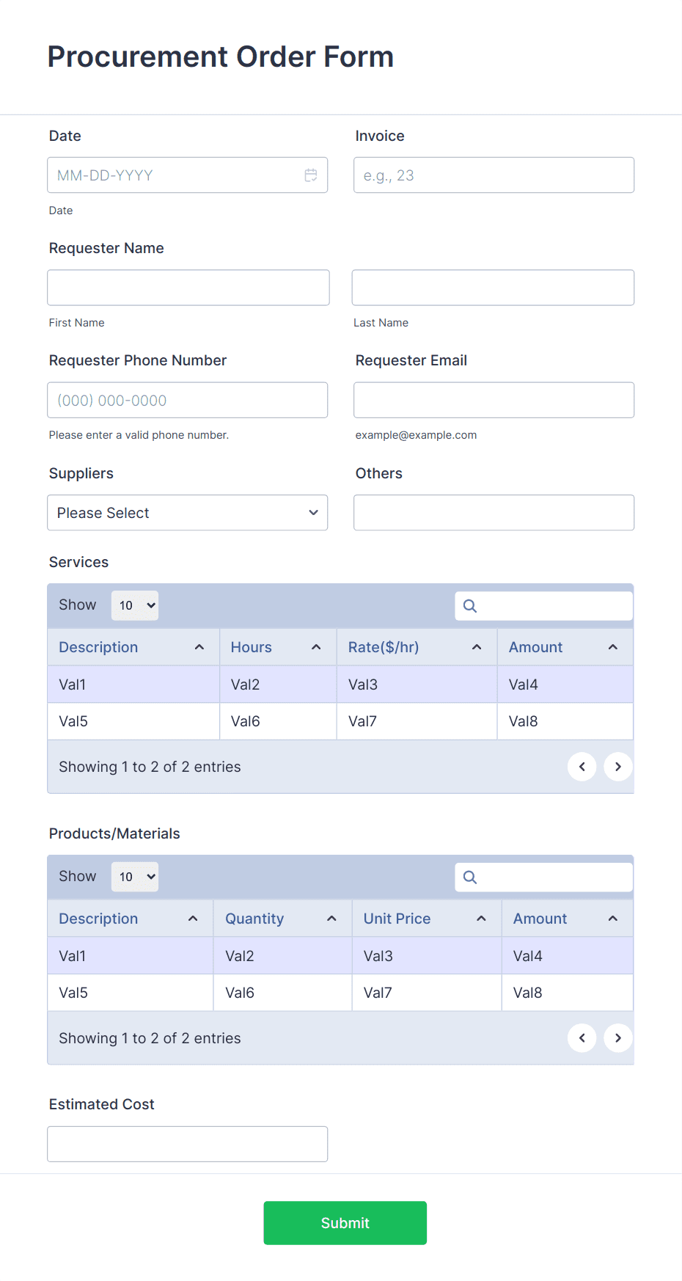Click the search icon in the Services table

[x=469, y=605]
